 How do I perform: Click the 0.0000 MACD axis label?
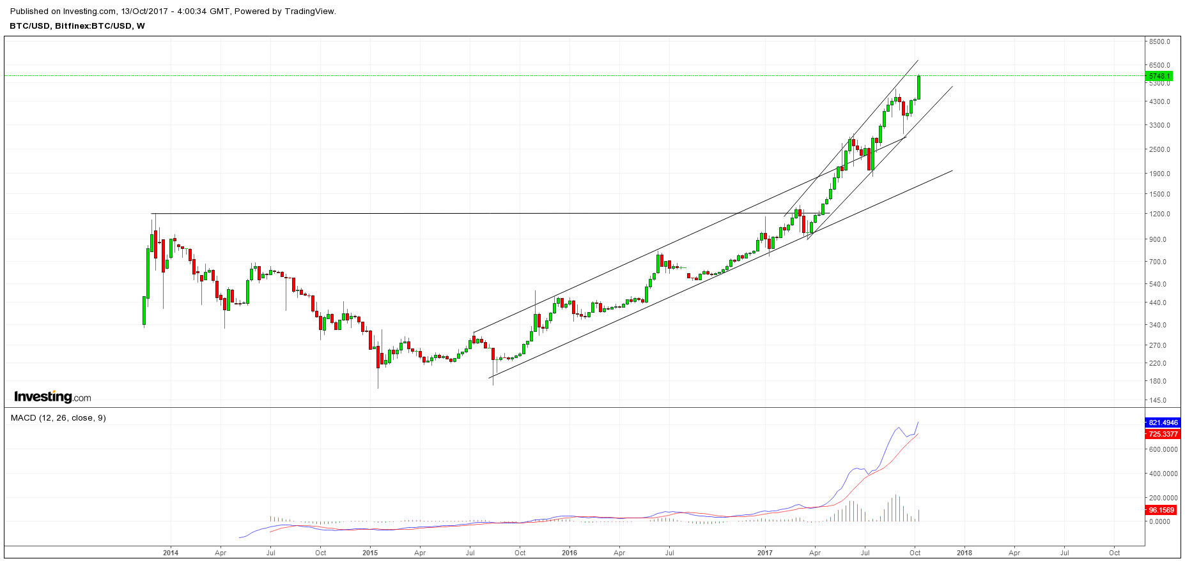[x=1159, y=521]
